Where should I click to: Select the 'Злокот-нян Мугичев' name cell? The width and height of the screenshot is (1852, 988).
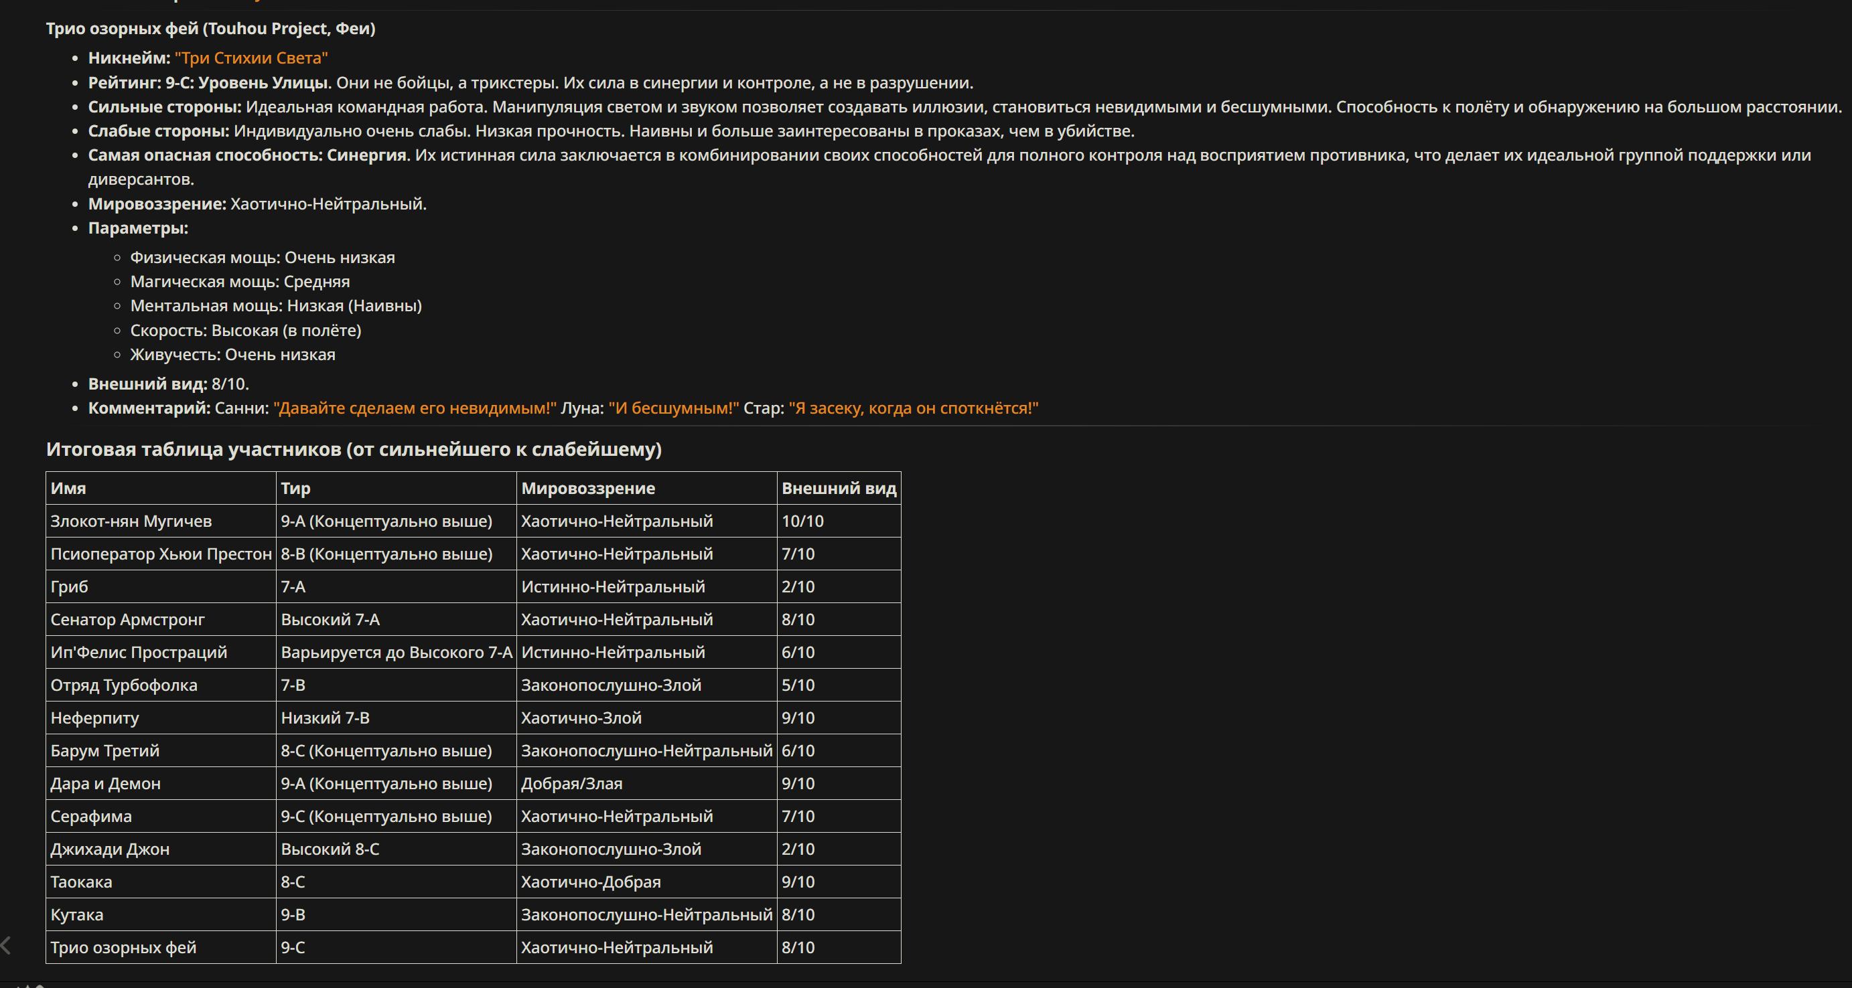(x=161, y=521)
